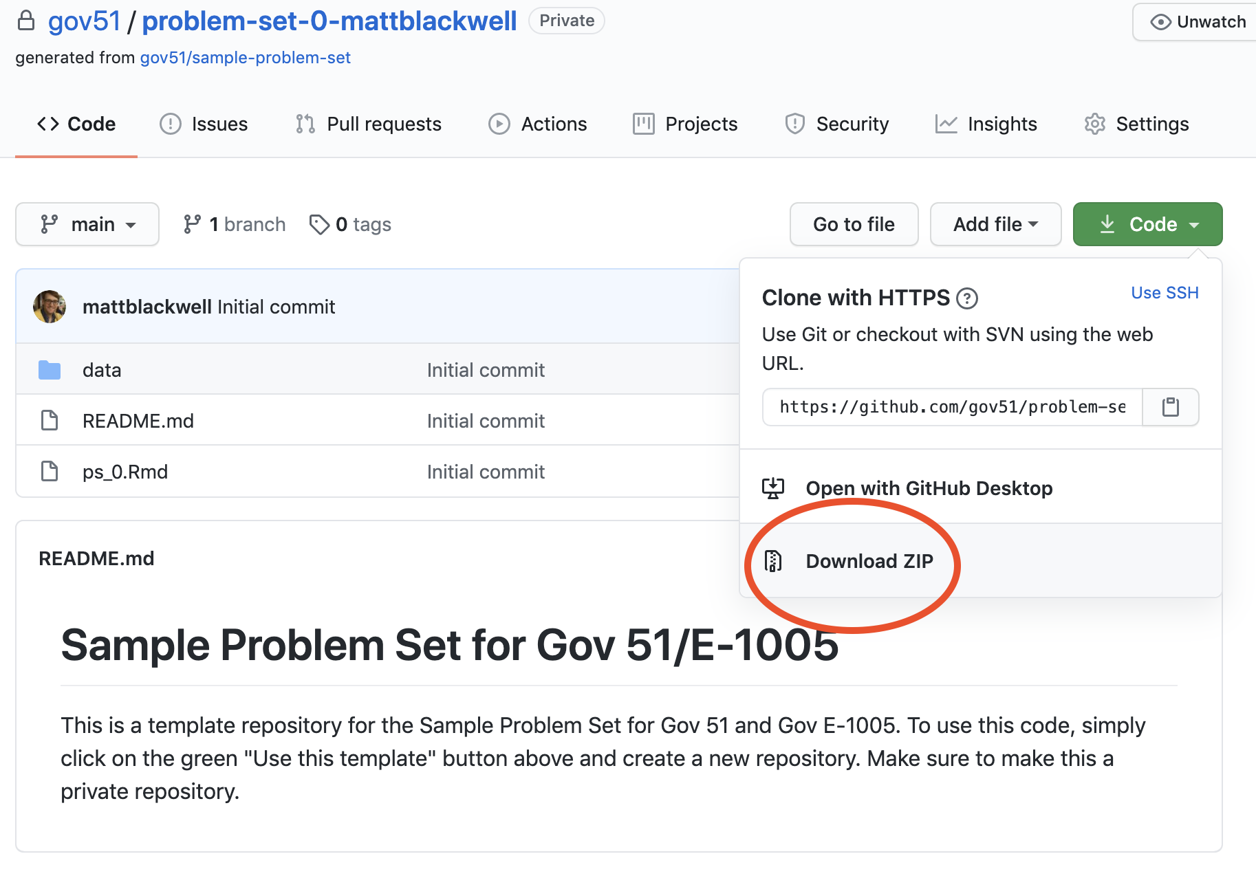Image resolution: width=1256 pixels, height=887 pixels.
Task: Click the Go to file button
Action: [854, 224]
